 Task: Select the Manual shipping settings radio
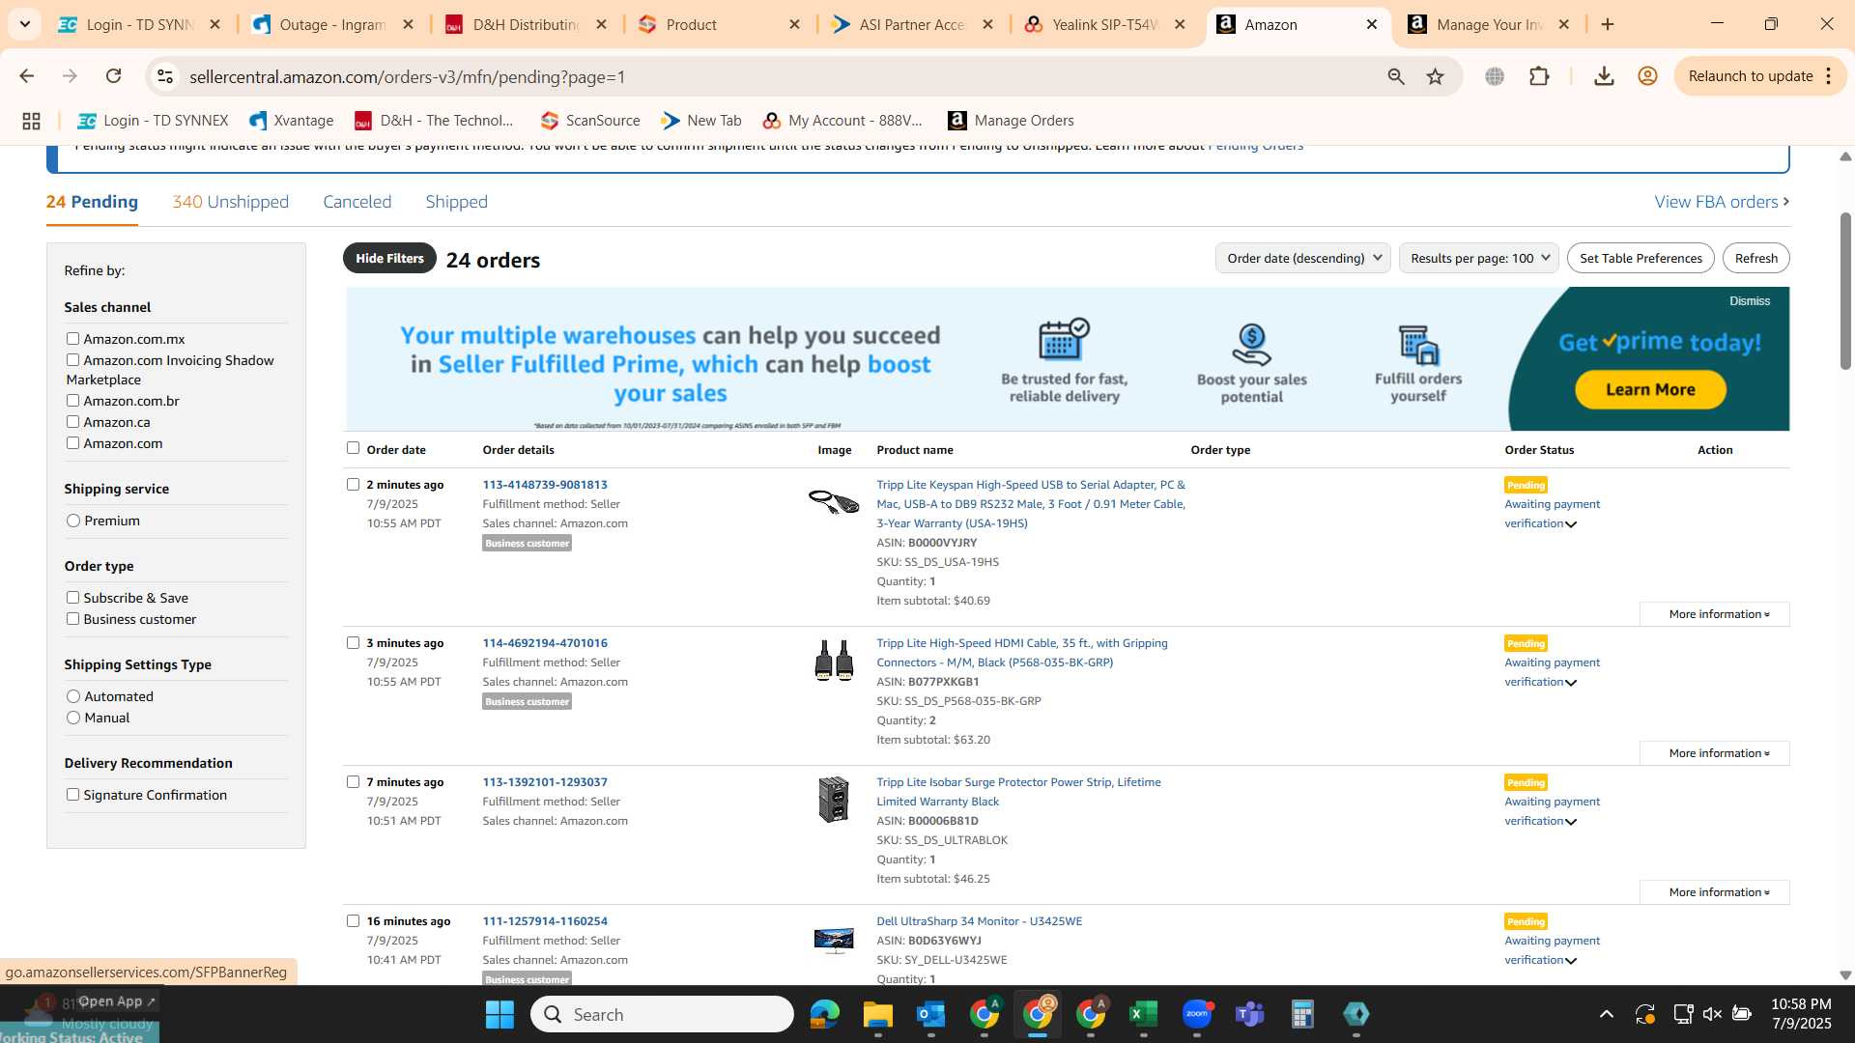click(73, 718)
